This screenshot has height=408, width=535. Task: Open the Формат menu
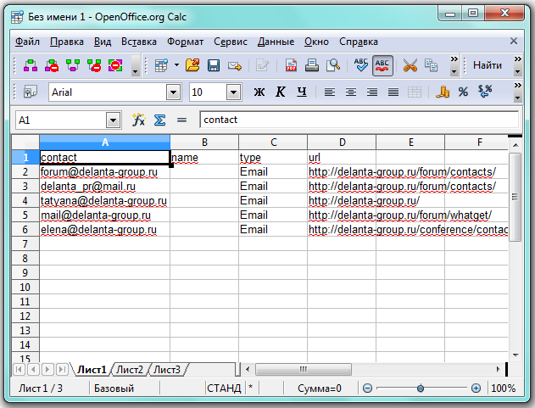coord(186,42)
